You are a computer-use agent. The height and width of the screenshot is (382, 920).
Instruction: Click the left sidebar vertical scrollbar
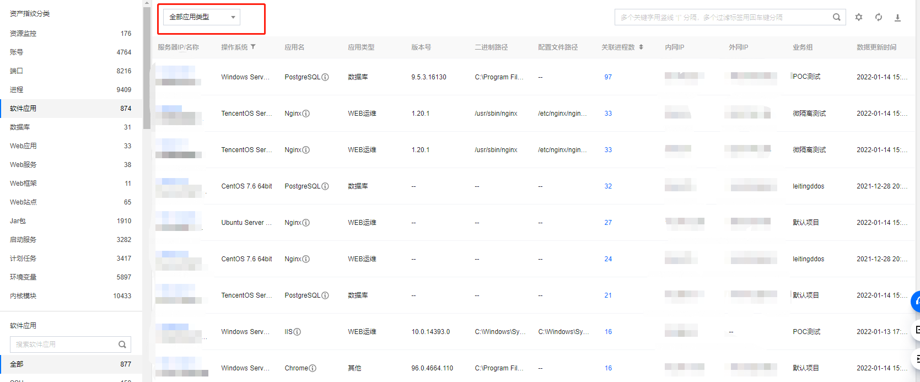click(147, 66)
